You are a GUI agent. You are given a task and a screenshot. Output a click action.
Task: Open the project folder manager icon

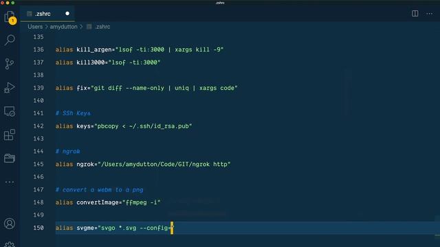click(10, 158)
